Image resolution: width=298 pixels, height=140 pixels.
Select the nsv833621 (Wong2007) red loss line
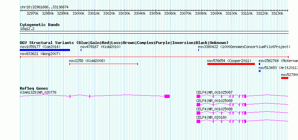coord(154,57)
